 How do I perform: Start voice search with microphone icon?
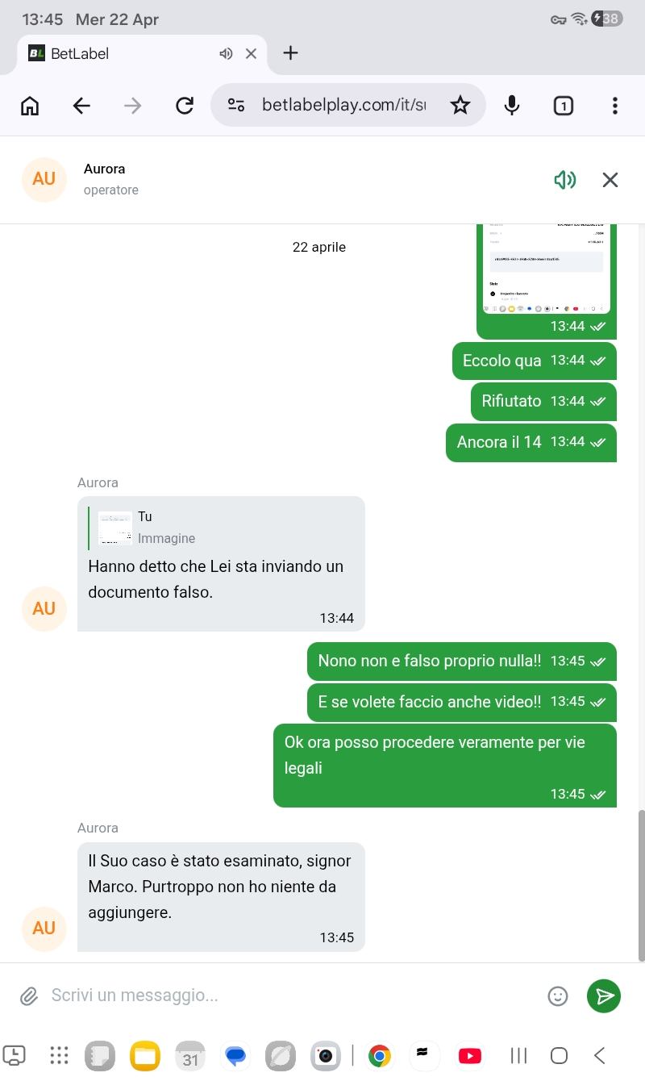point(512,106)
